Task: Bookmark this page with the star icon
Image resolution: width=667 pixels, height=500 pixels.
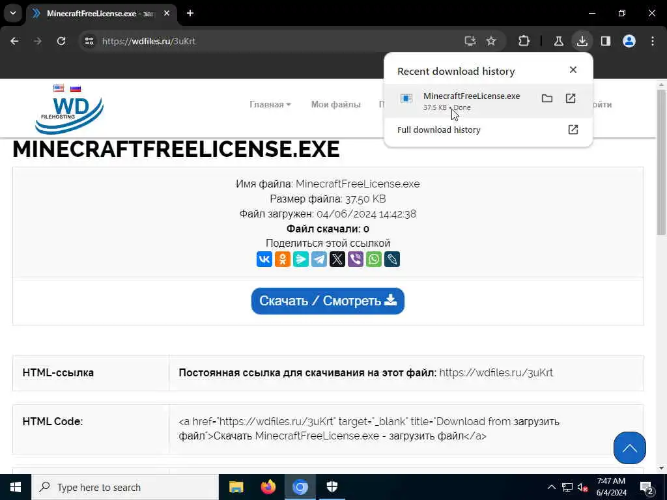Action: coord(491,41)
